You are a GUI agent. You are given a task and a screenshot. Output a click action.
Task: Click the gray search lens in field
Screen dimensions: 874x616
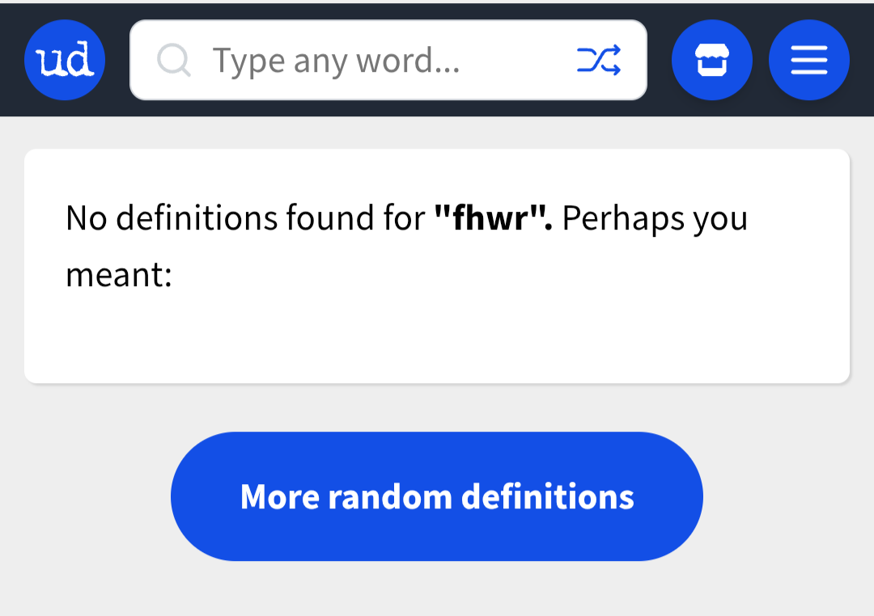[x=173, y=60]
